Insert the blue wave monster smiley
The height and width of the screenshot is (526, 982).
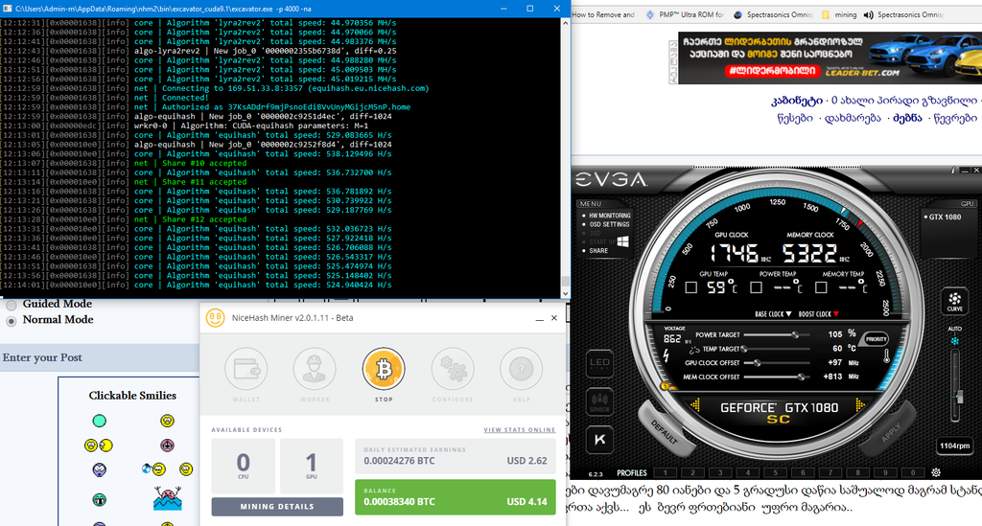[167, 499]
